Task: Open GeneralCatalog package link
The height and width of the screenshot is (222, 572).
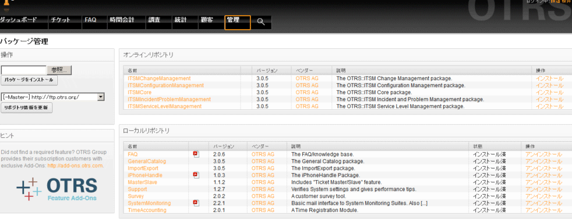Action: coord(147,161)
